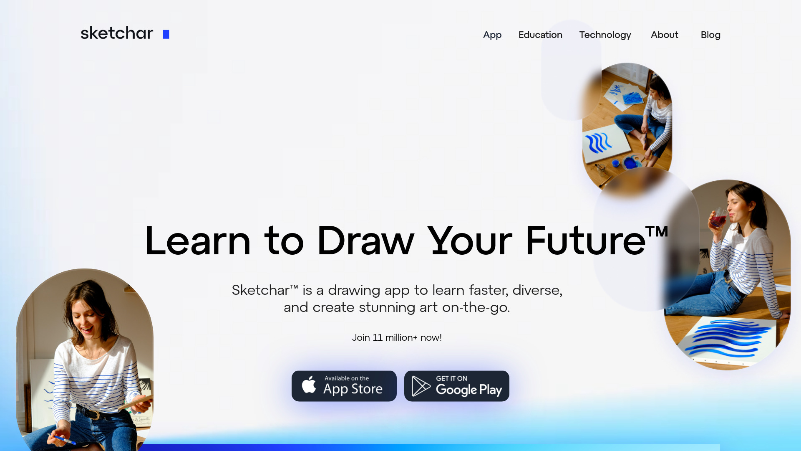The width and height of the screenshot is (801, 451).
Task: Click the About navigation link
Action: point(665,35)
